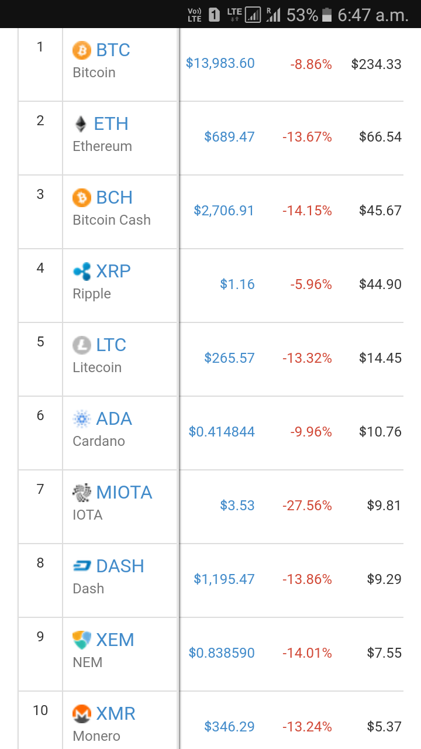Tap the orange Bitcoin coin icon
The width and height of the screenshot is (421, 749).
click(82, 50)
